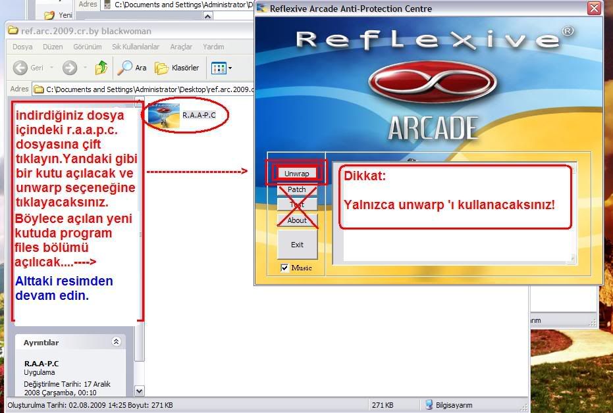Open the Sık Kullanılanlar menu
This screenshot has height=413, width=613.
pos(135,47)
